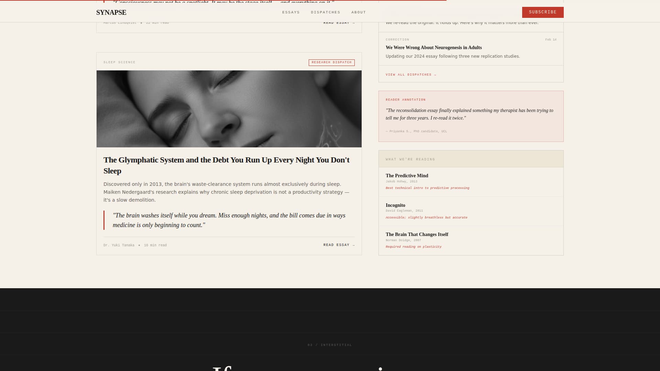660x371 pixels.
Task: Click Glymphatic article summary paragraph
Action: (227, 192)
